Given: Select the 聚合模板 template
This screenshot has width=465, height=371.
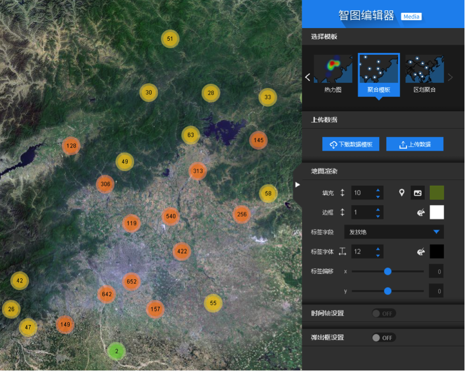Looking at the screenshot, I should [379, 75].
